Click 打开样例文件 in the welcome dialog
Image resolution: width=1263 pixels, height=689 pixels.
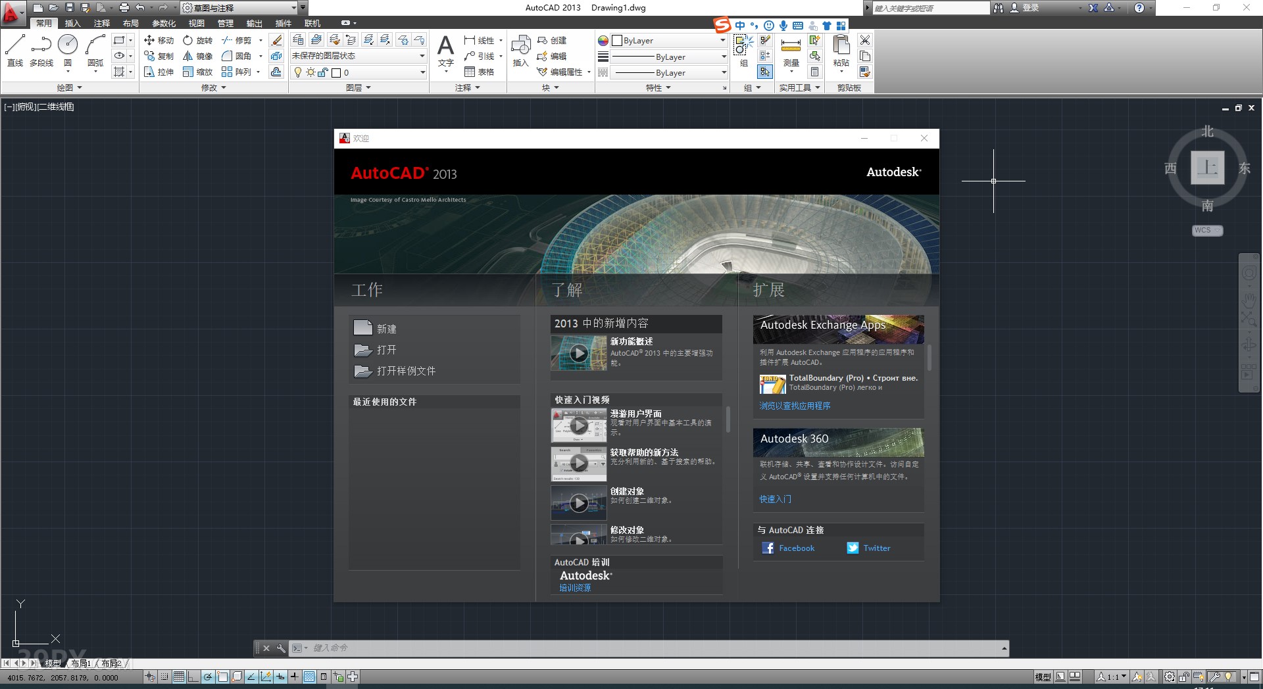pos(405,371)
